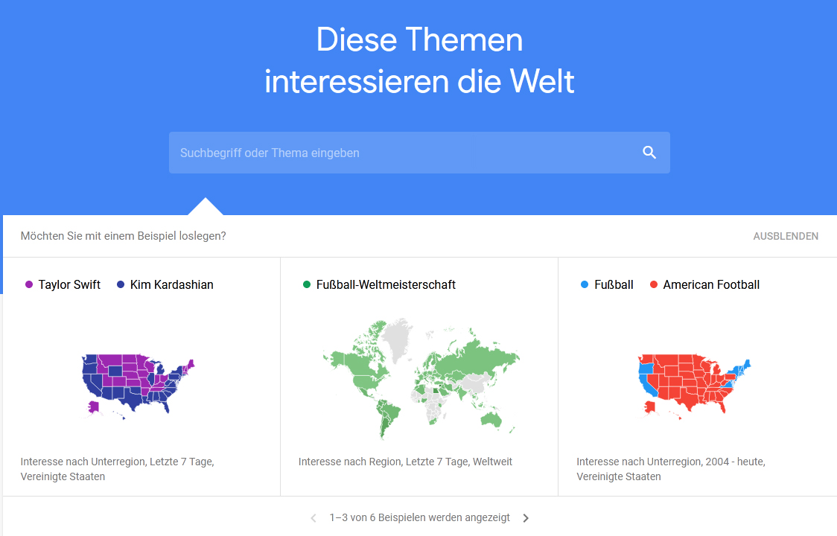The height and width of the screenshot is (536, 837).
Task: Hide examples with AUSBLENDEN button
Action: [x=785, y=236]
